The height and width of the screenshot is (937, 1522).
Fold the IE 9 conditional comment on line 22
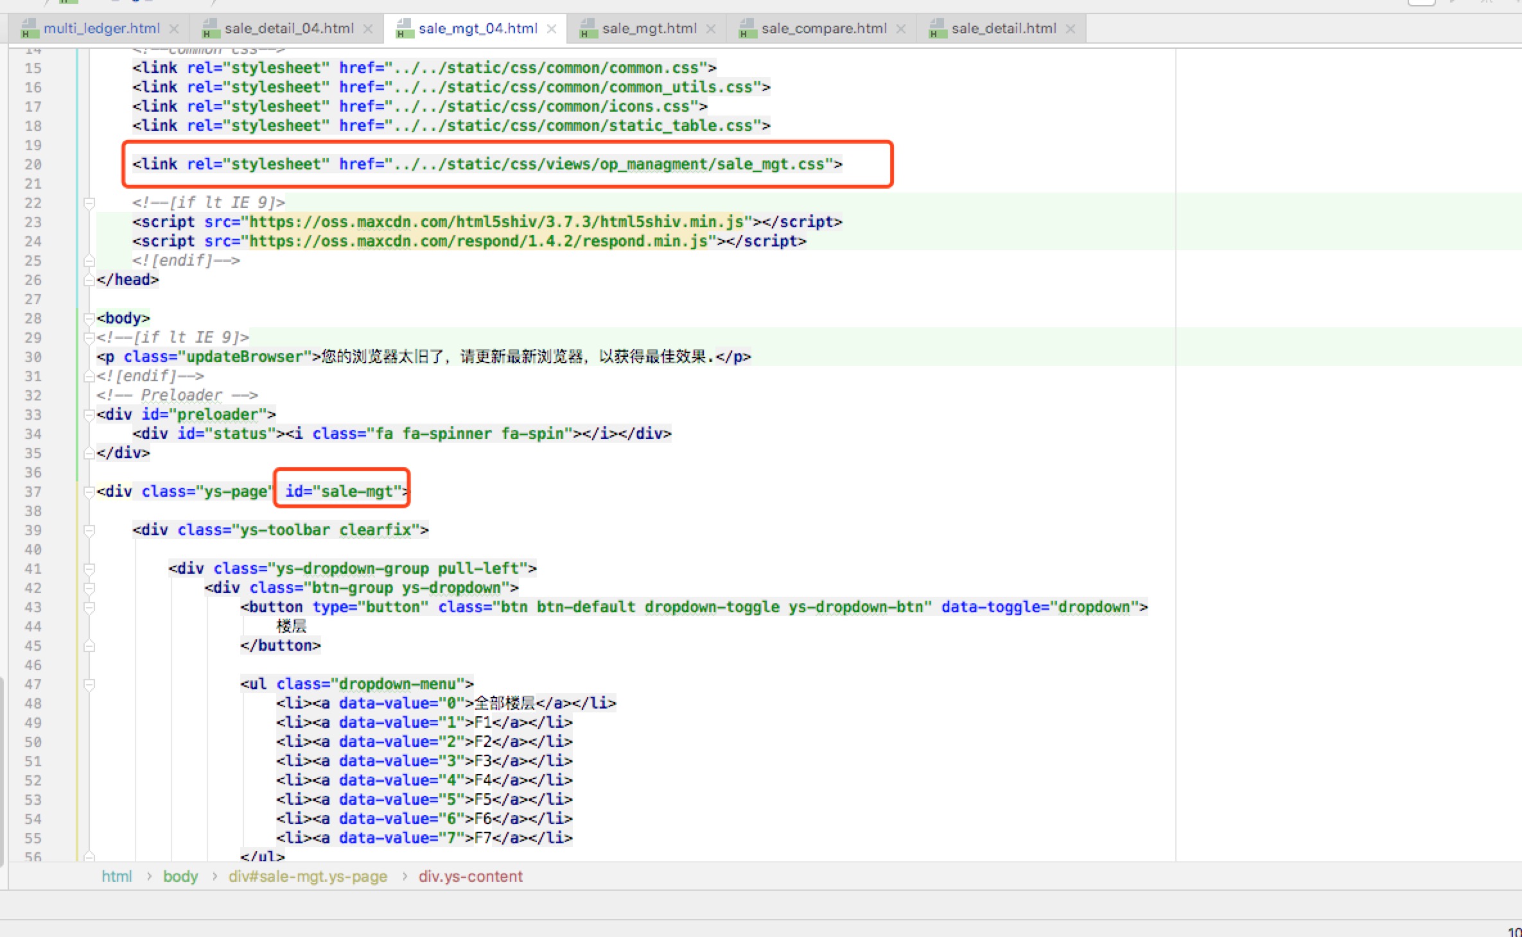89,203
